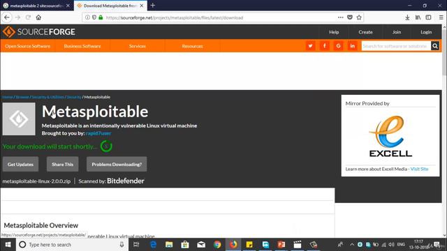Click the download countdown spinner
447x251 pixels.
106,146
